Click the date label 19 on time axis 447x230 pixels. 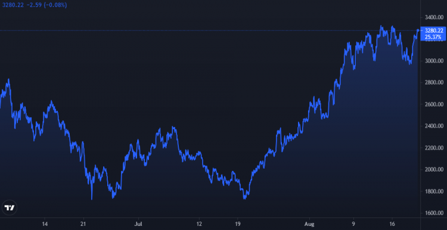click(x=237, y=224)
